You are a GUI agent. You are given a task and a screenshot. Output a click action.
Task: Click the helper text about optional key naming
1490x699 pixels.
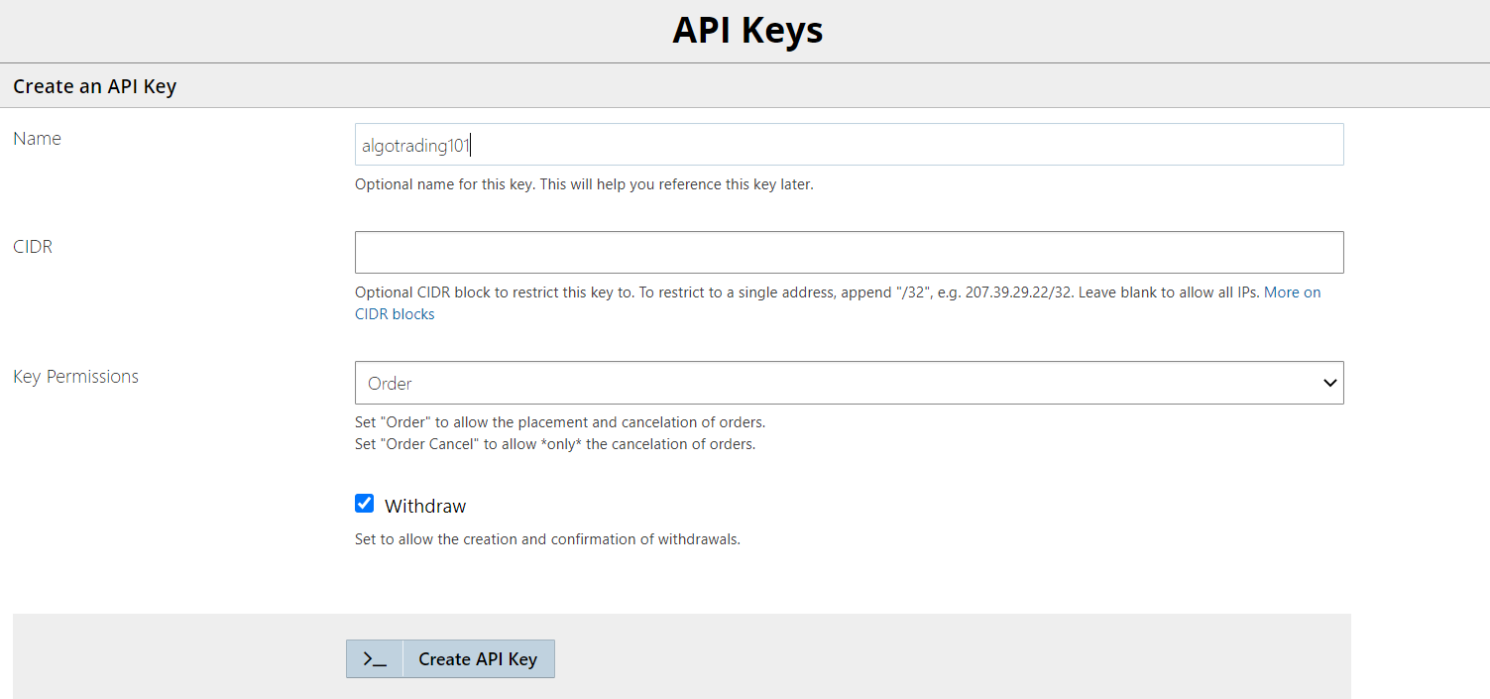[583, 183]
